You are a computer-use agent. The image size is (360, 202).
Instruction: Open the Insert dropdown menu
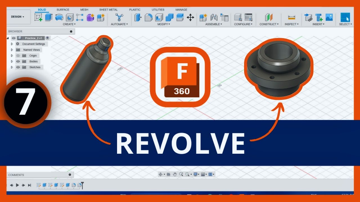coord(319,24)
